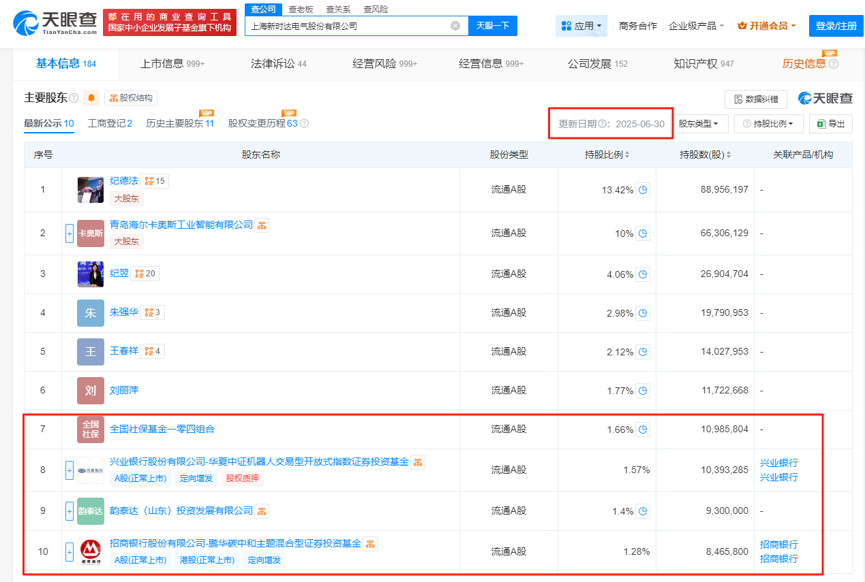Image resolution: width=865 pixels, height=582 pixels.
Task: Click the 4 related-companies badge by 王春祥
Action: pyautogui.click(x=153, y=351)
